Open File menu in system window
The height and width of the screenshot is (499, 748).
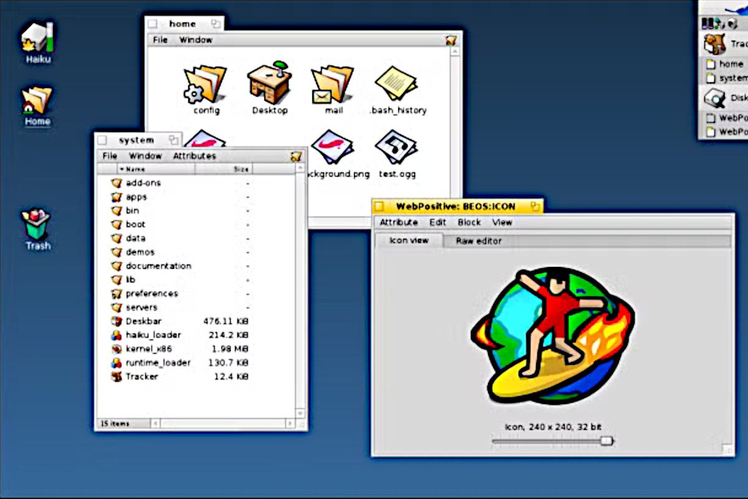click(x=110, y=156)
